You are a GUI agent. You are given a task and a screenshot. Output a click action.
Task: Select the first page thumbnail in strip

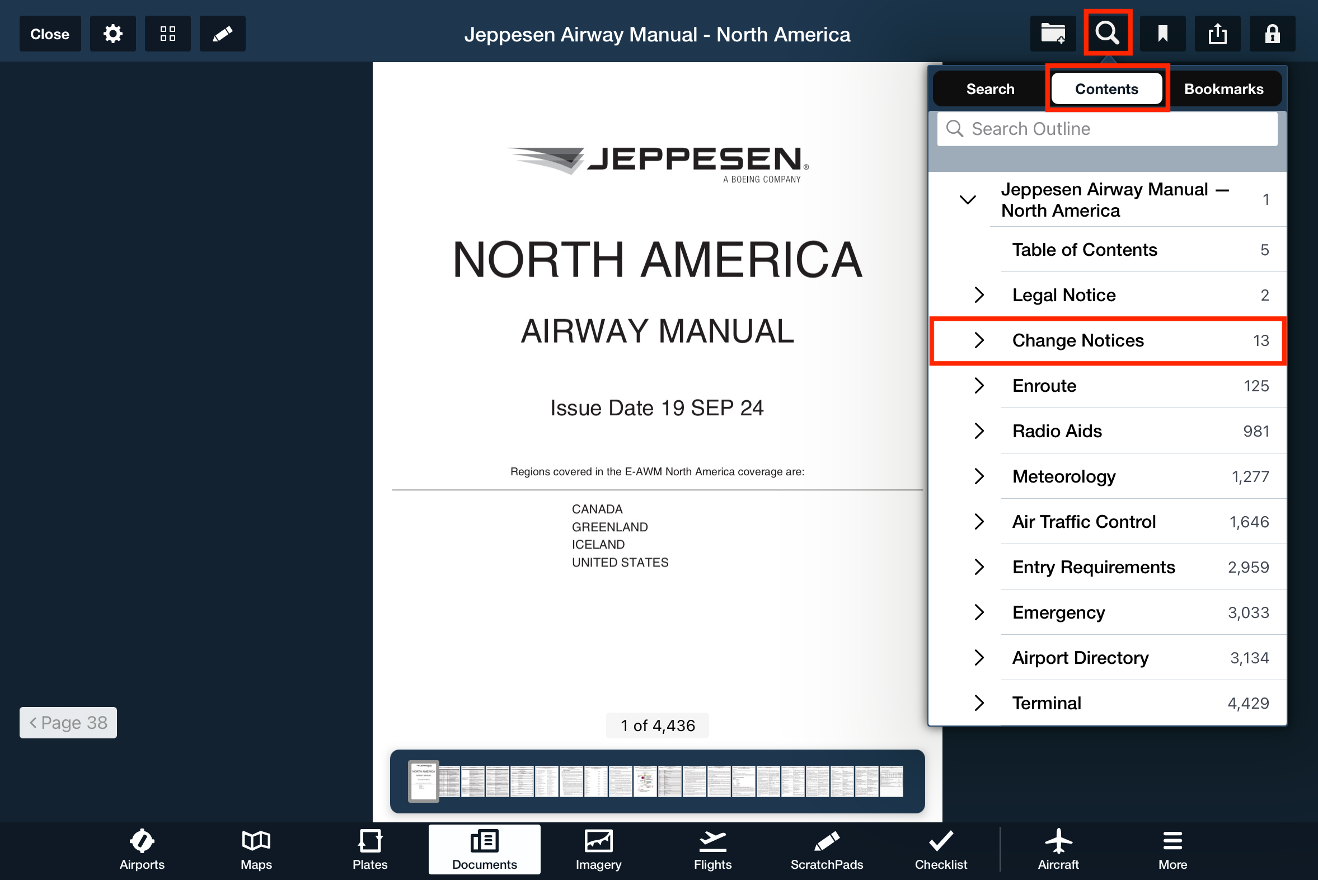coord(423,781)
